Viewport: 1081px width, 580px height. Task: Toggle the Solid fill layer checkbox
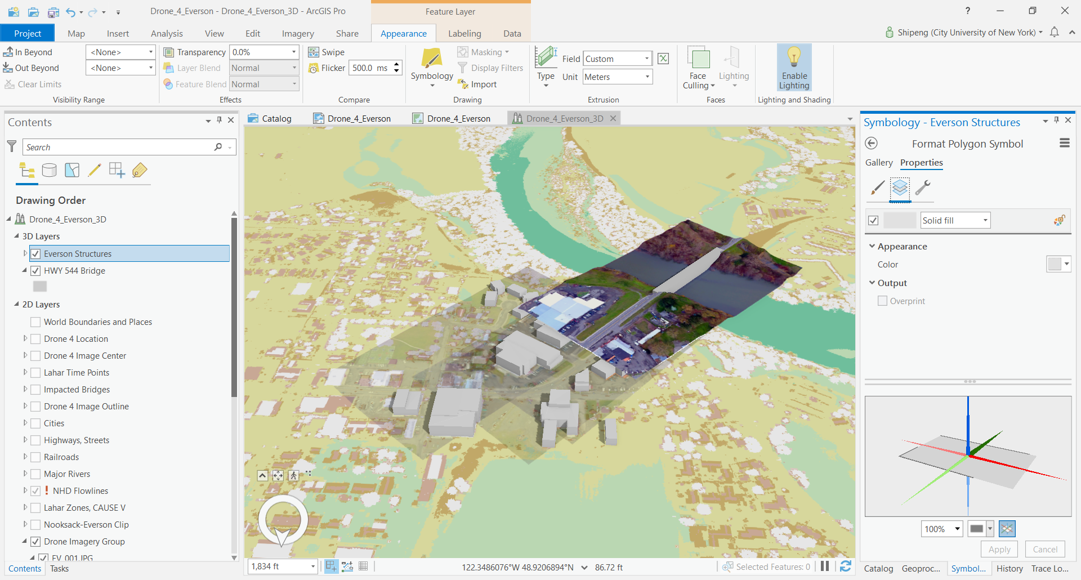pos(873,220)
